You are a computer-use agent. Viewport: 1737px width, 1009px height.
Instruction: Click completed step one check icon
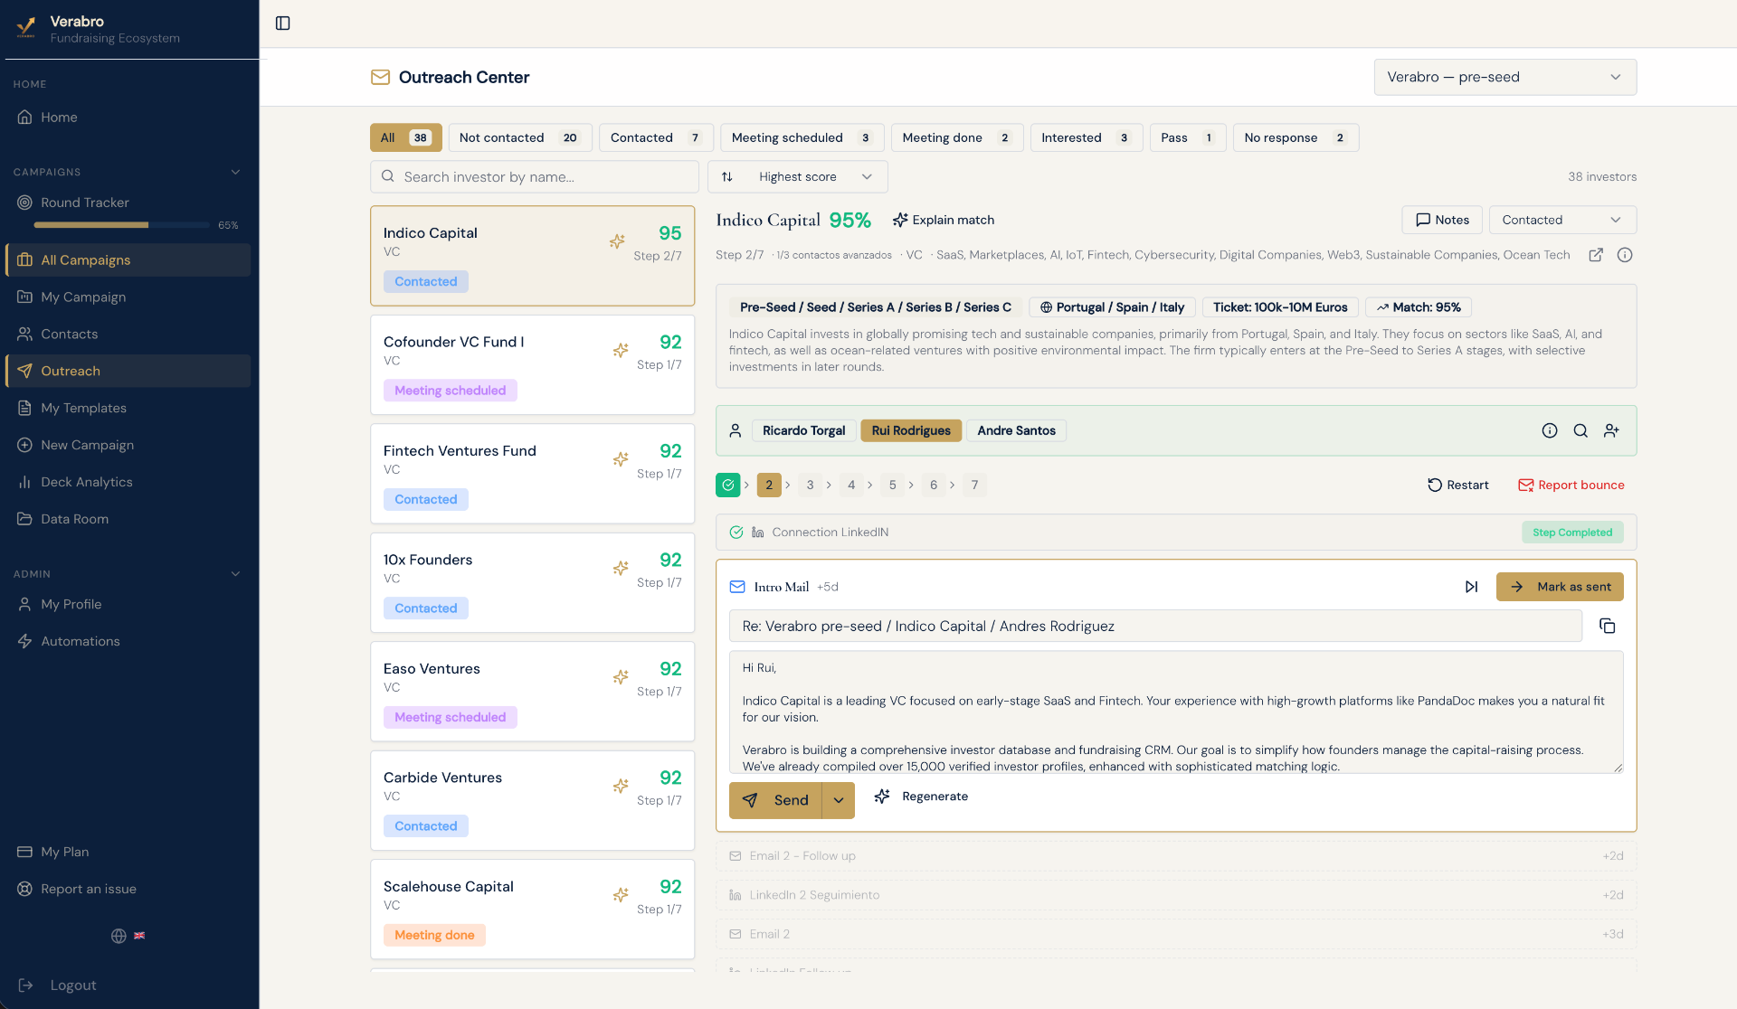coord(727,486)
